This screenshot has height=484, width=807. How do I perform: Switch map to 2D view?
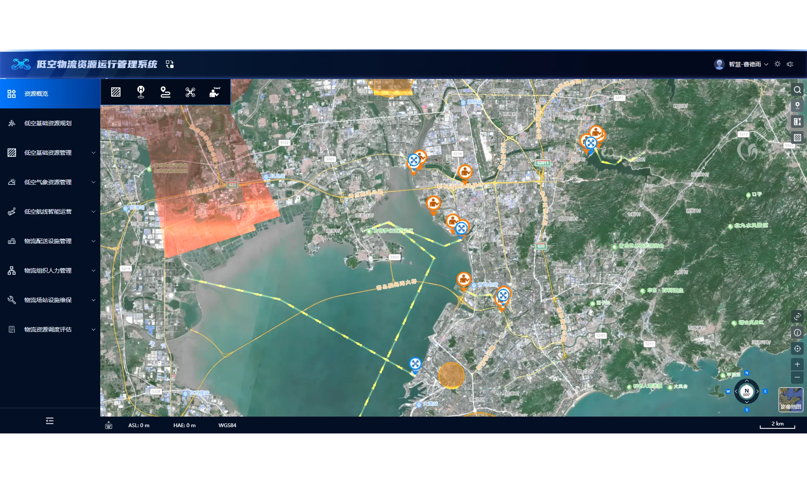point(797,317)
